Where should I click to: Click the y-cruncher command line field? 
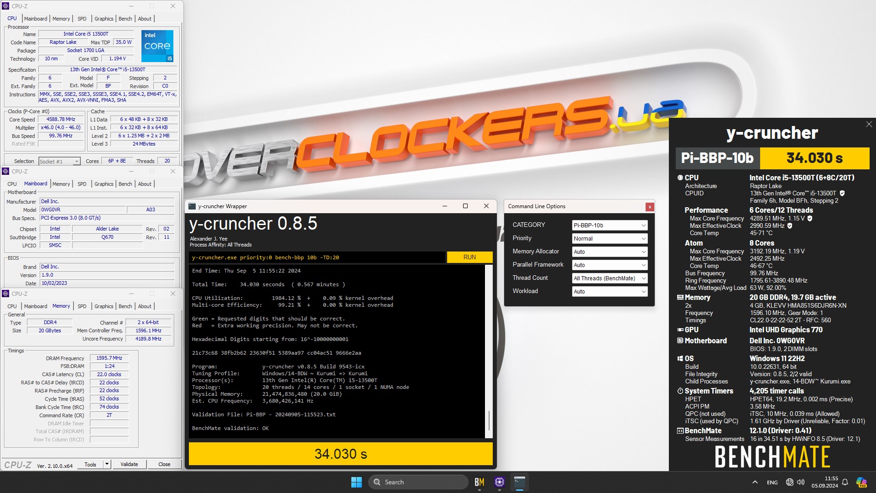pyautogui.click(x=317, y=257)
